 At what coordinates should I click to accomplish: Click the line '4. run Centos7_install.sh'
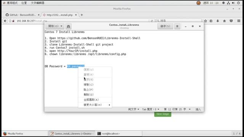[64, 48]
